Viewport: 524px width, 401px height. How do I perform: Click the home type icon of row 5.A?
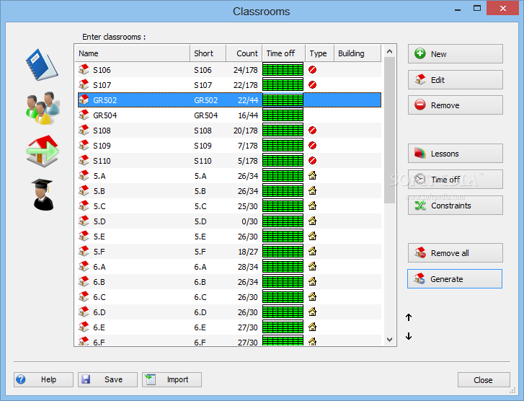[313, 175]
